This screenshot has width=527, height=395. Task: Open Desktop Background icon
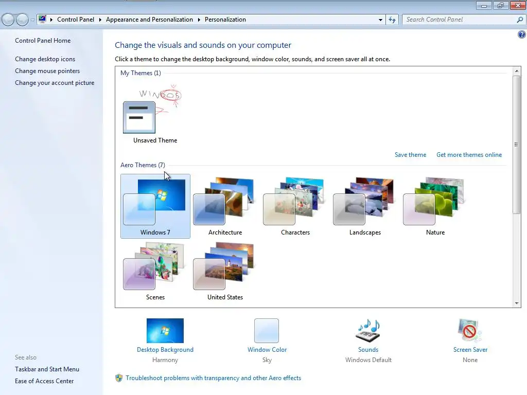pyautogui.click(x=165, y=331)
